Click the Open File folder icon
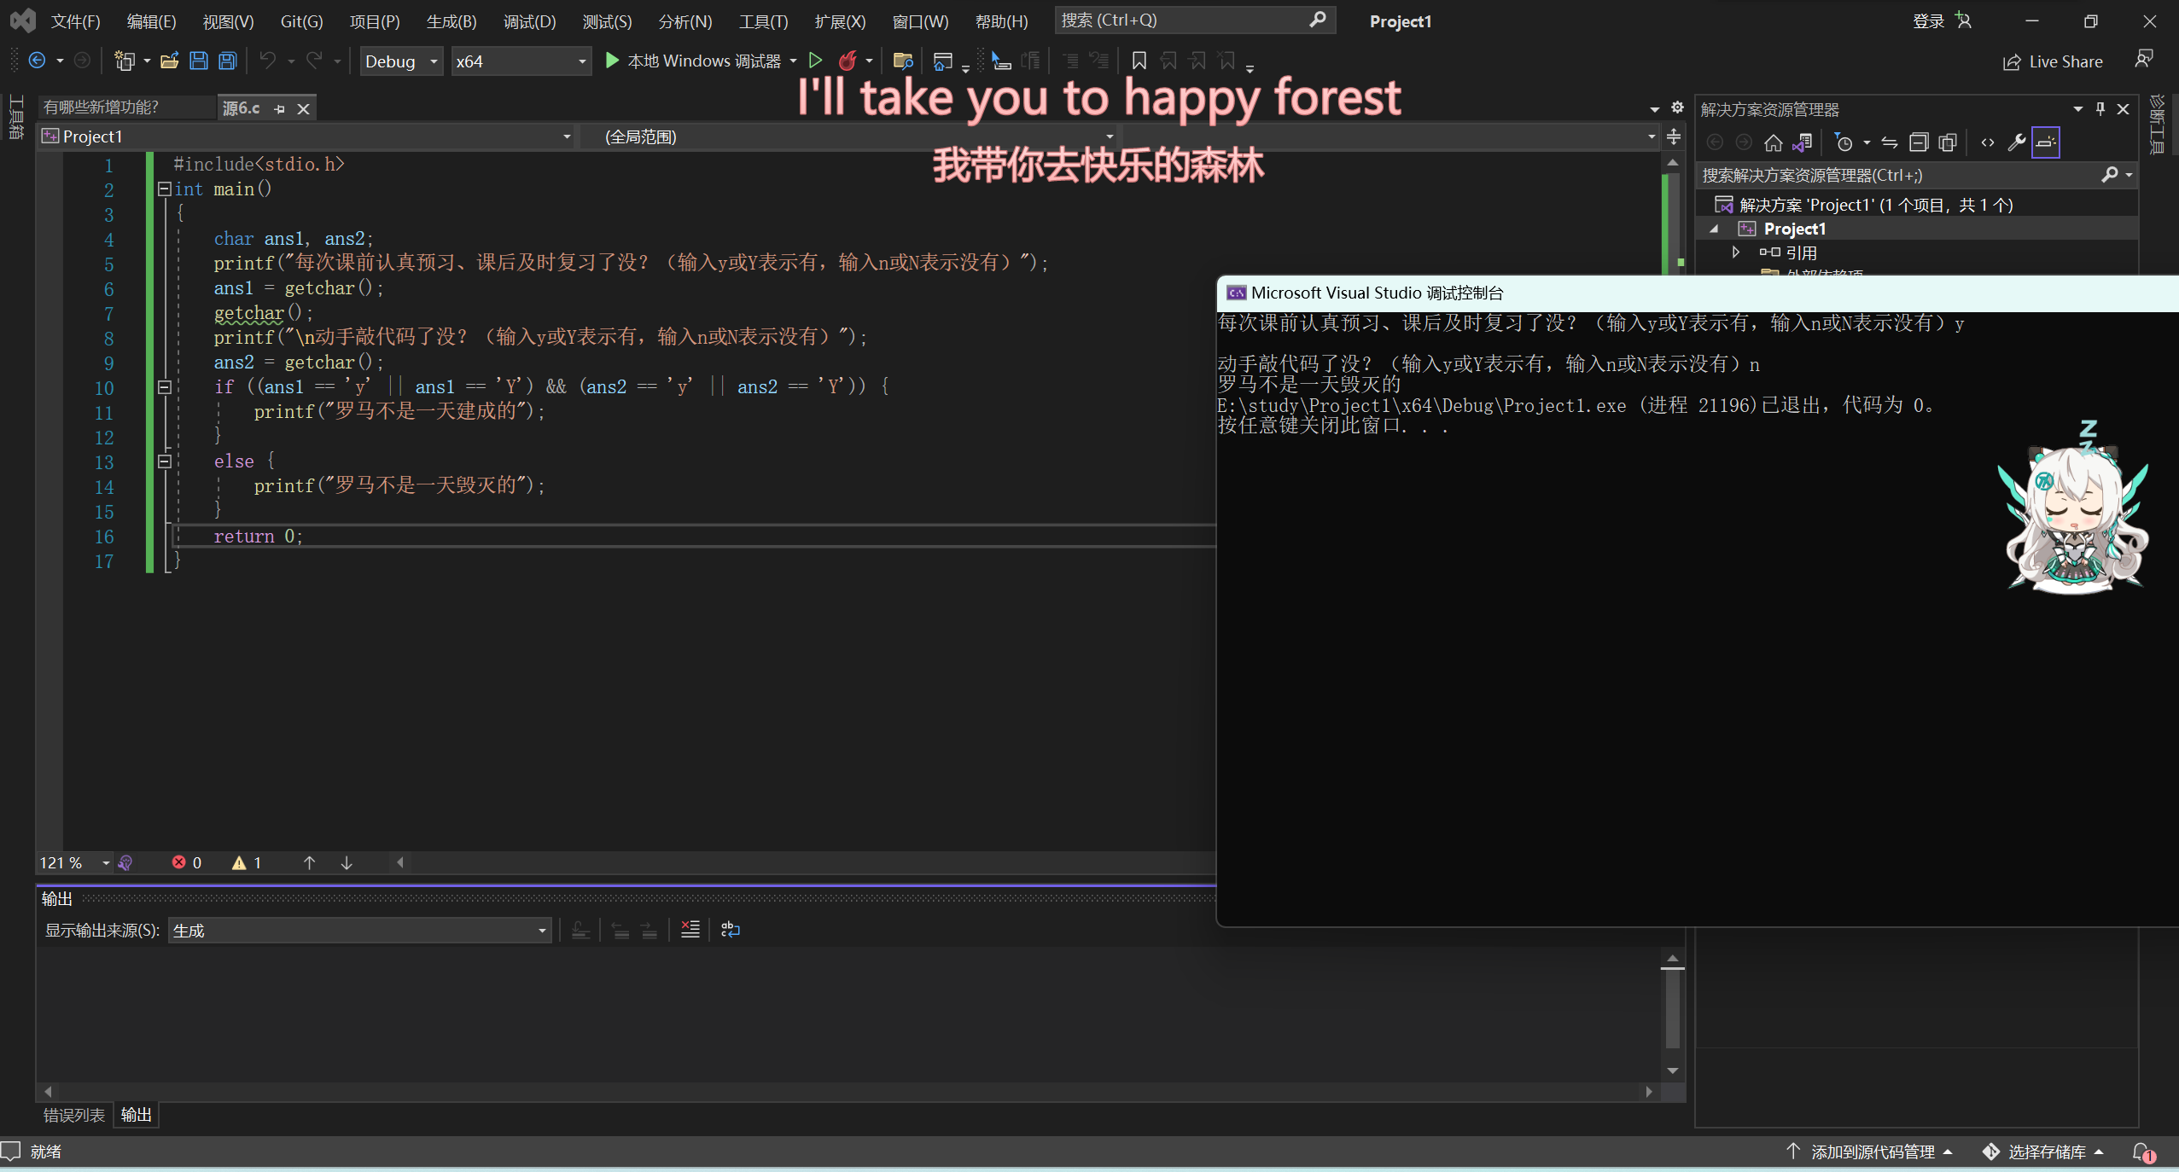The image size is (2179, 1172). [x=169, y=61]
